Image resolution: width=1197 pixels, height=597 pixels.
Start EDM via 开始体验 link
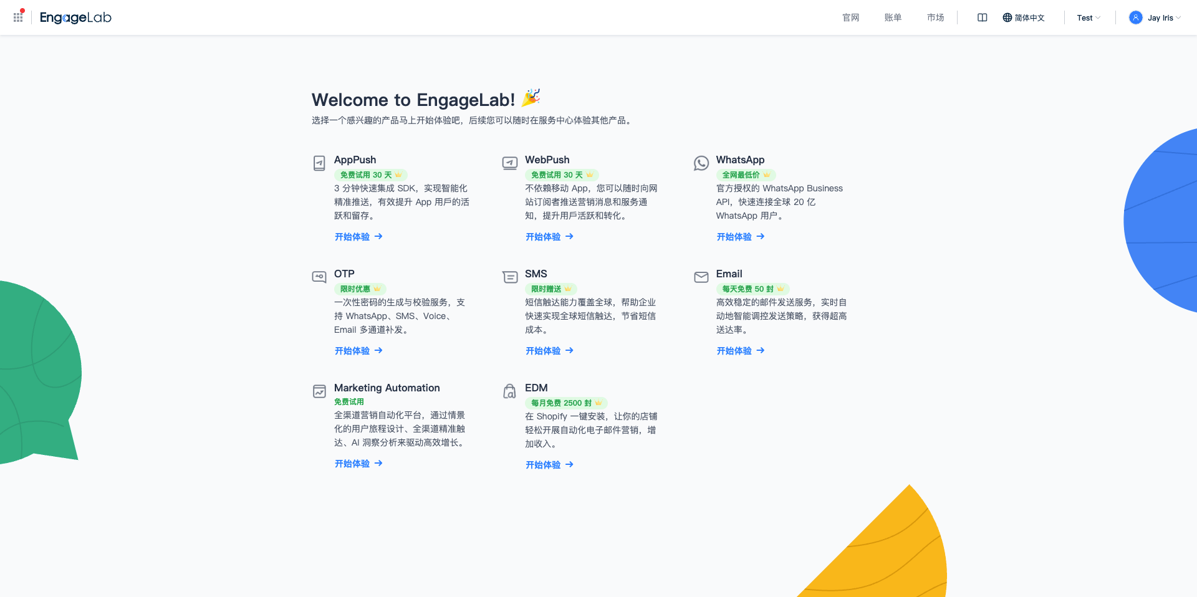tap(549, 465)
